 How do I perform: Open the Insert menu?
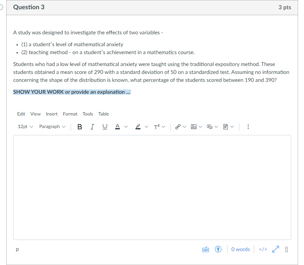52,114
